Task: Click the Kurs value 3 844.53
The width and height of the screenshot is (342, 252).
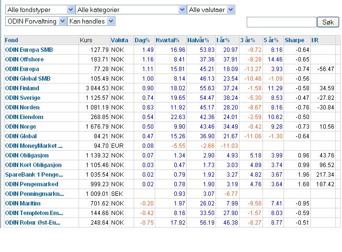Action: 97,88
